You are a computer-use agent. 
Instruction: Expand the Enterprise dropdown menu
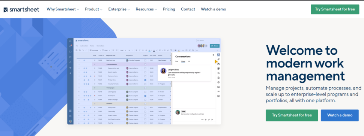(x=119, y=9)
